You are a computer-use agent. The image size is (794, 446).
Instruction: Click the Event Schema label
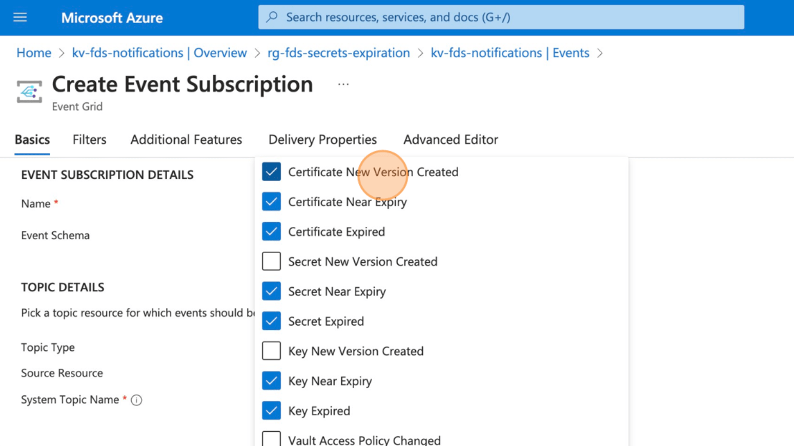point(55,236)
